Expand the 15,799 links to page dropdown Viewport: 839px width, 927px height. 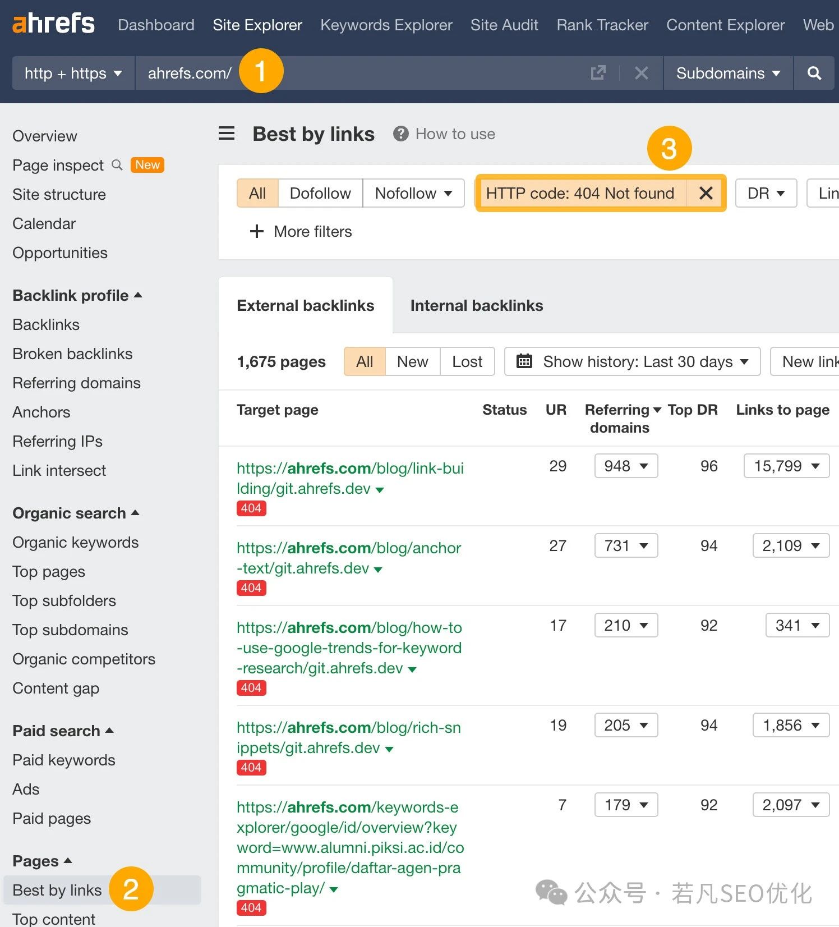tap(786, 466)
